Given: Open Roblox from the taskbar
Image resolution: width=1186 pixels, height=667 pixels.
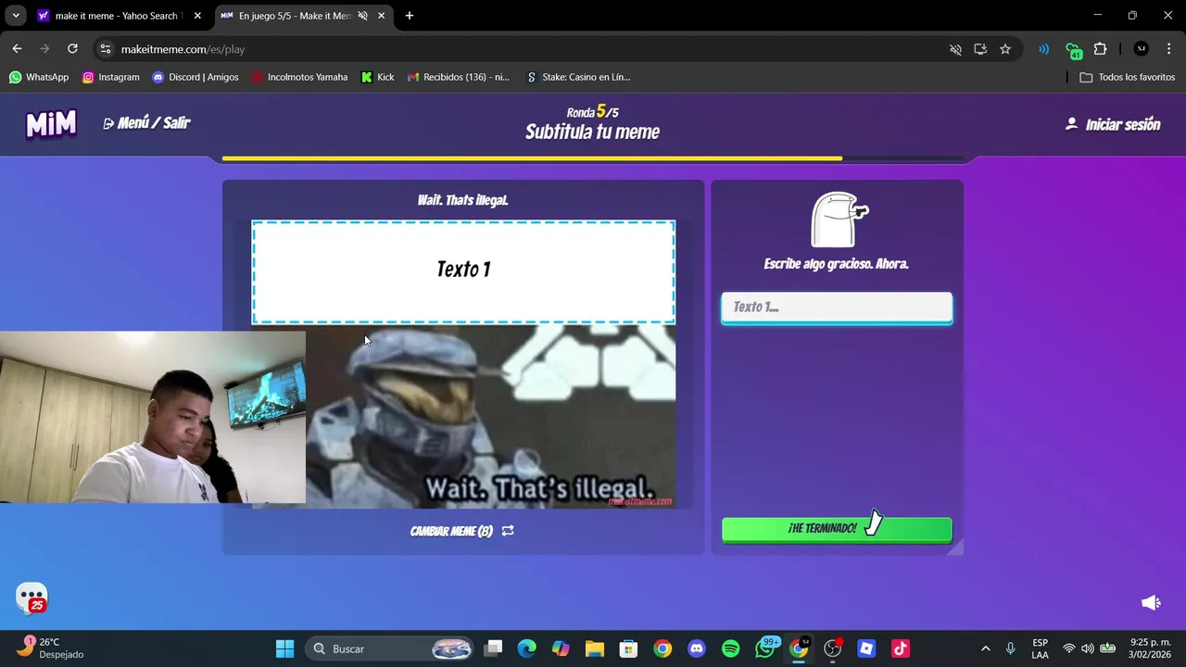Looking at the screenshot, I should click(866, 648).
